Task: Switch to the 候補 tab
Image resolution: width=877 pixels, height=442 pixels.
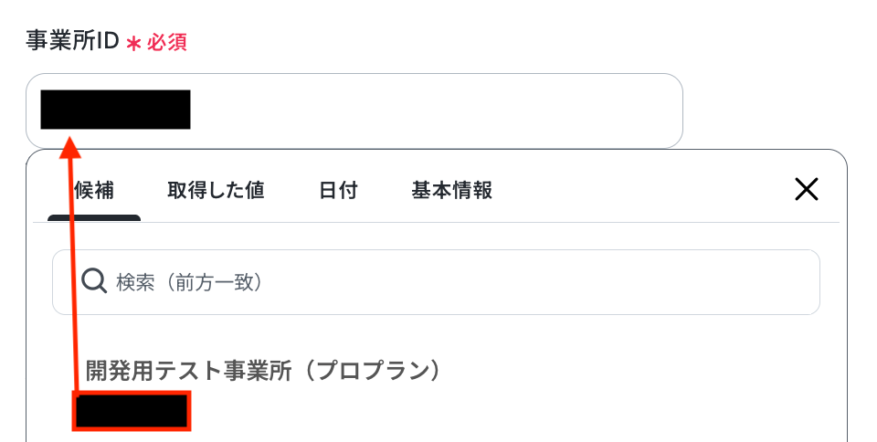Action: (x=94, y=190)
